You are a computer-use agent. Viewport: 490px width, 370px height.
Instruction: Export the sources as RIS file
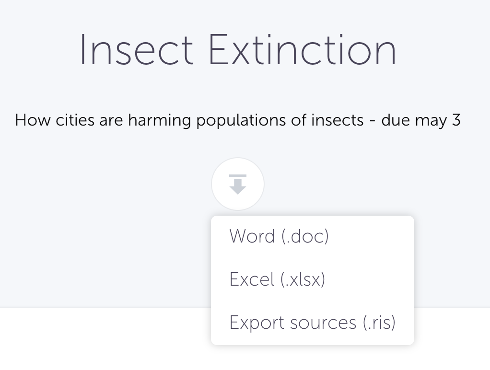[x=313, y=322]
